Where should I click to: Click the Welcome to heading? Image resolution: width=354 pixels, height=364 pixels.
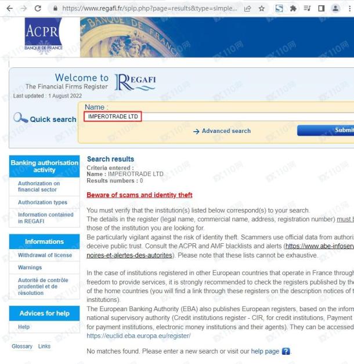[x=82, y=78]
